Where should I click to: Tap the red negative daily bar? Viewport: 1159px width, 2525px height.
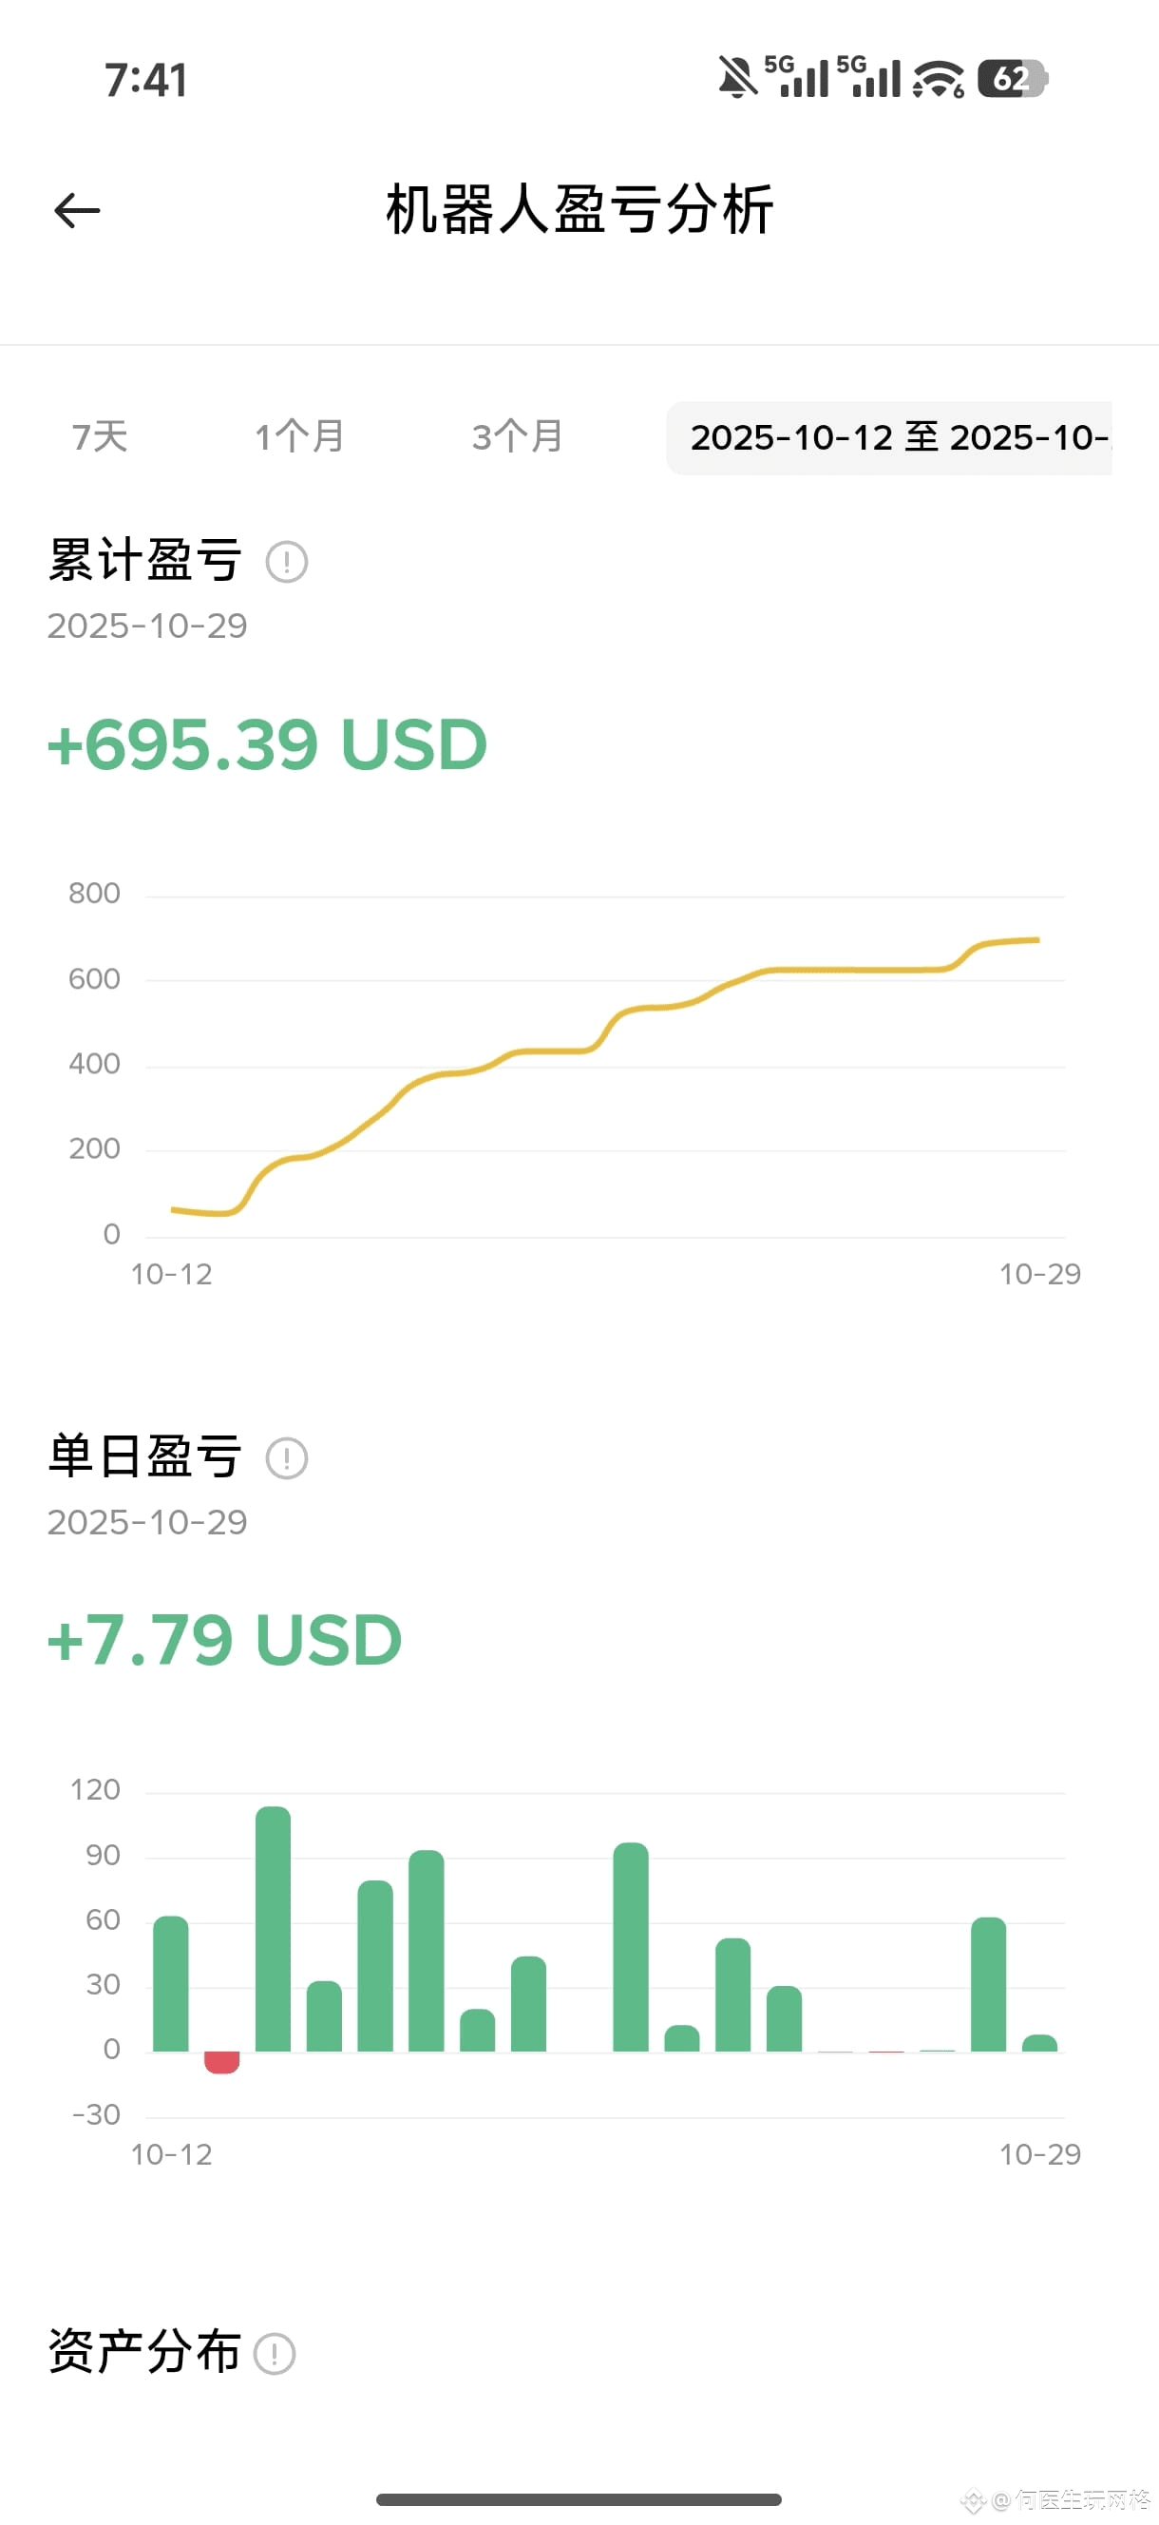pyautogui.click(x=222, y=2062)
